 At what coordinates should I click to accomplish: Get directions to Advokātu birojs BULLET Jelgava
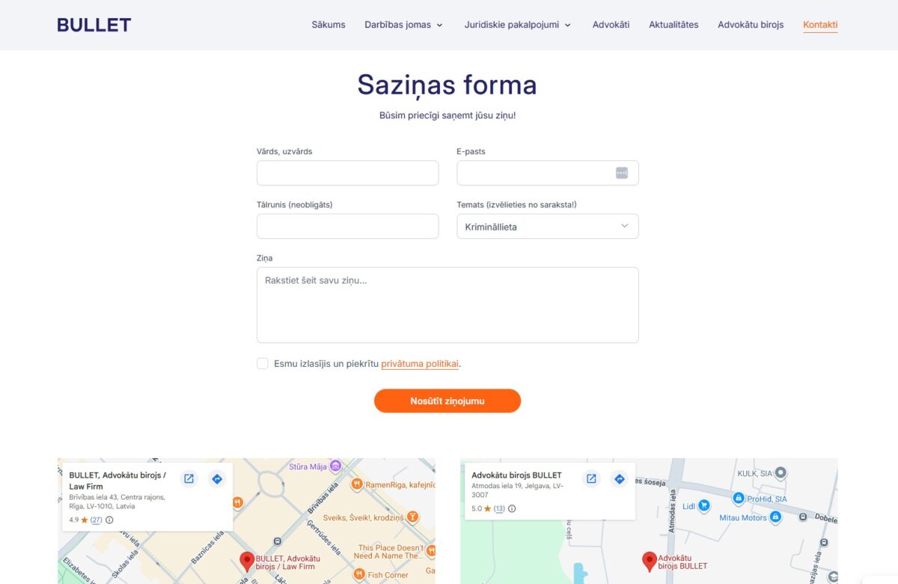(x=620, y=478)
